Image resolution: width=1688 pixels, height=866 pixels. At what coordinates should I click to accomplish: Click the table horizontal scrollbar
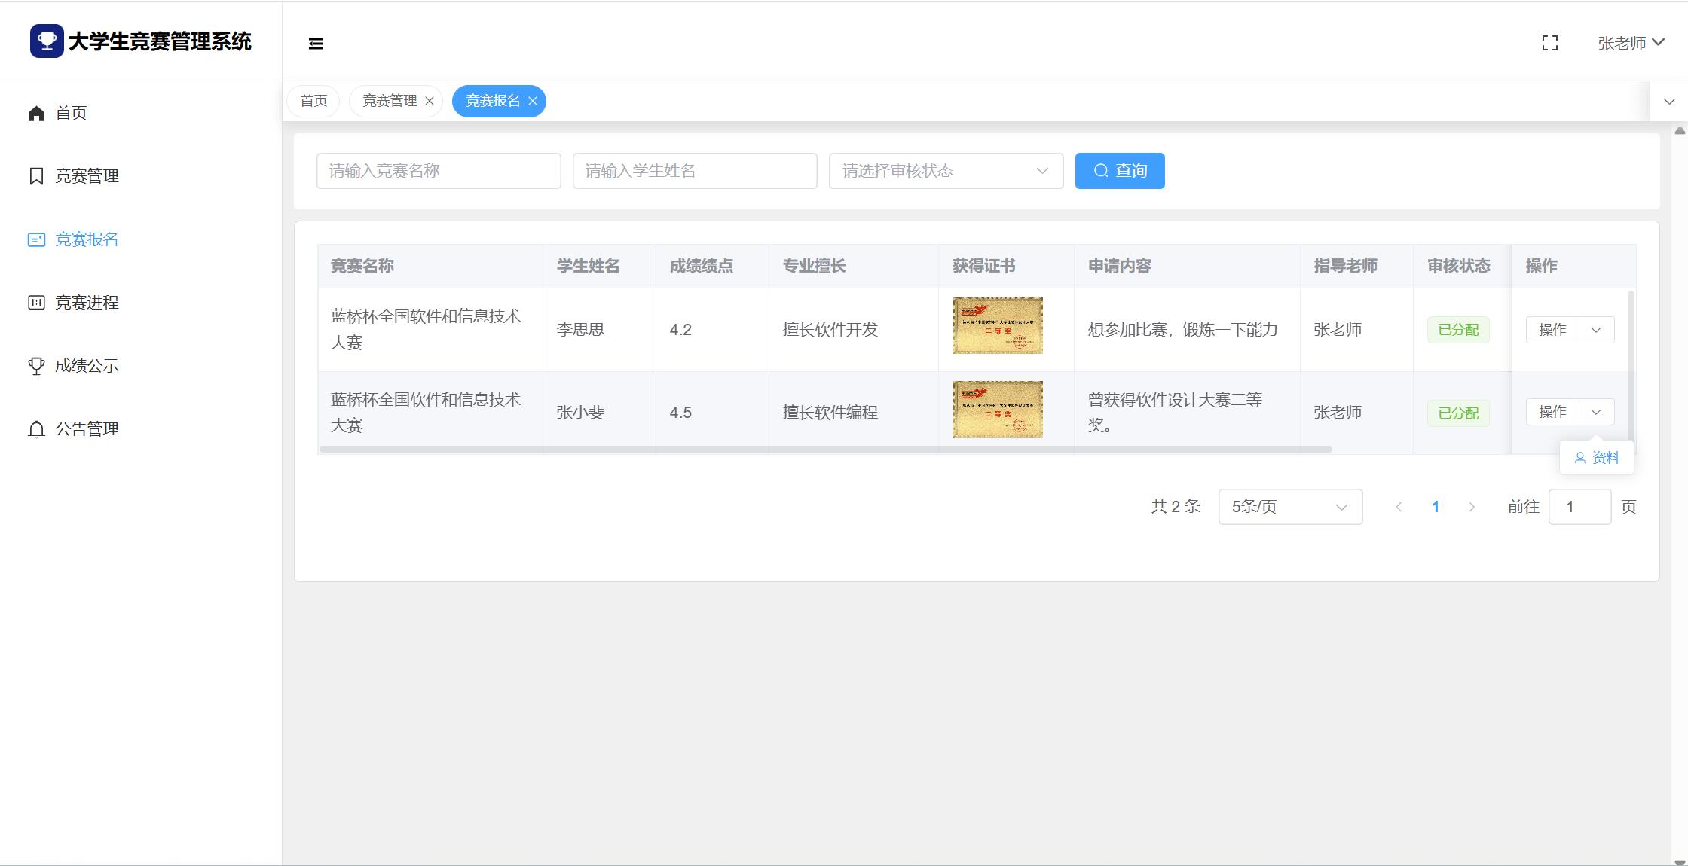pyautogui.click(x=825, y=450)
